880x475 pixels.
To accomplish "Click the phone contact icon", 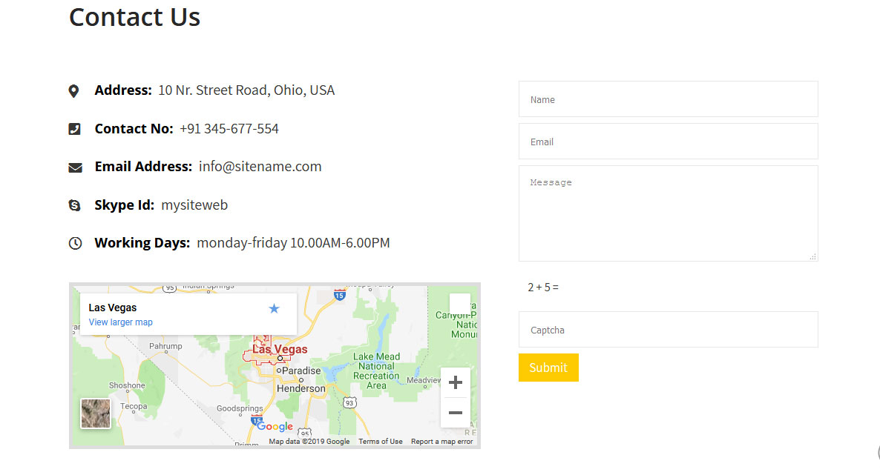I will (x=75, y=129).
